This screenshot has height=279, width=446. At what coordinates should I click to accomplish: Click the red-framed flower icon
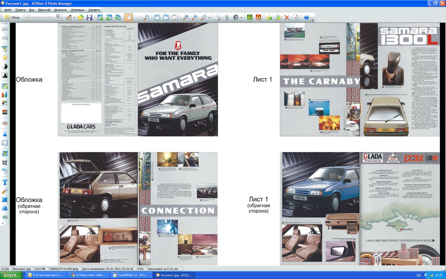[258, 17]
